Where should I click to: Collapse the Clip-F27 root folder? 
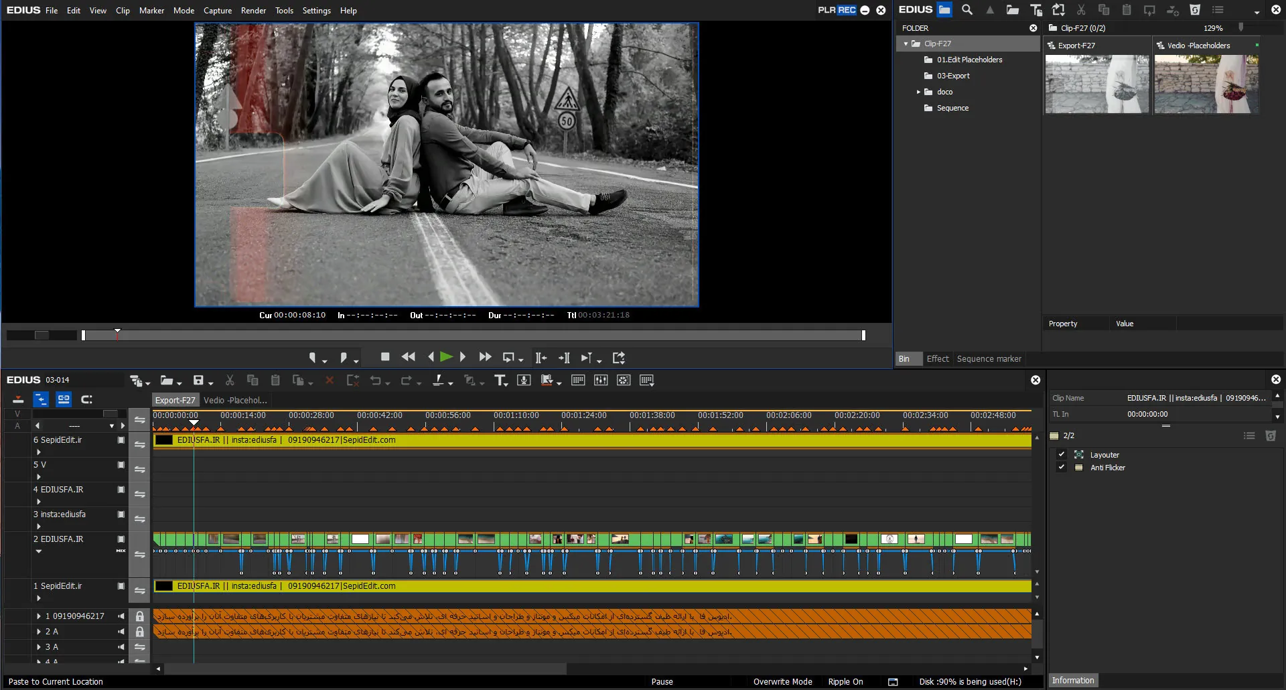906,44
